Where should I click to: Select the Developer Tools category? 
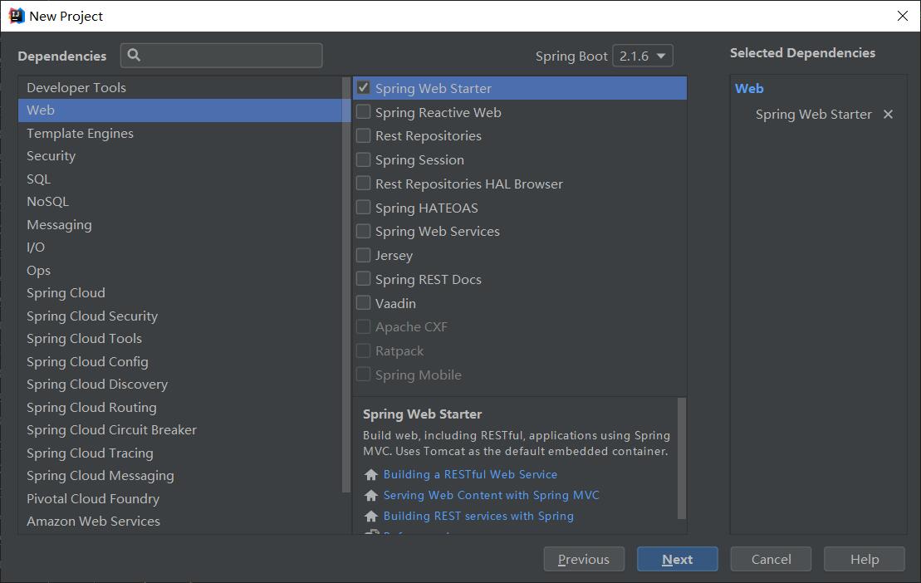pyautogui.click(x=179, y=87)
